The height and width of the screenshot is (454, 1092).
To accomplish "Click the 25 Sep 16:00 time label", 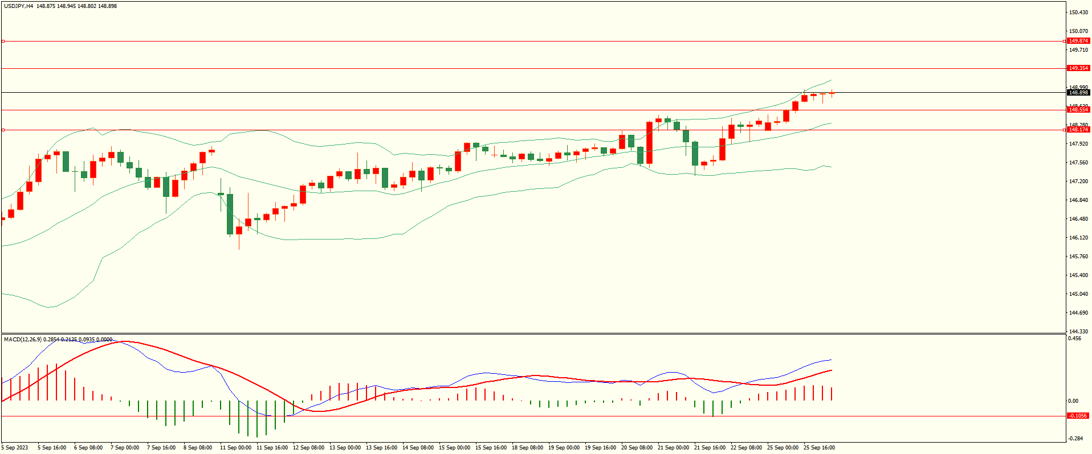I will 819,448.
